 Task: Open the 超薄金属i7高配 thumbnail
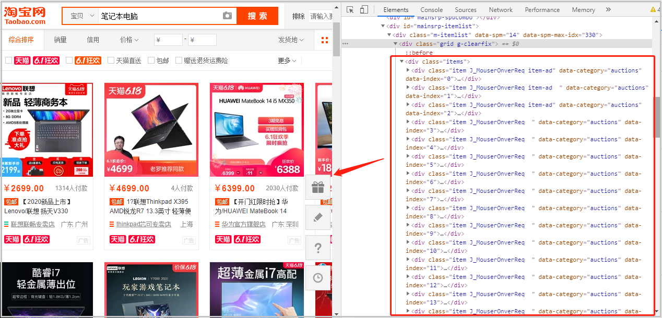pos(256,290)
